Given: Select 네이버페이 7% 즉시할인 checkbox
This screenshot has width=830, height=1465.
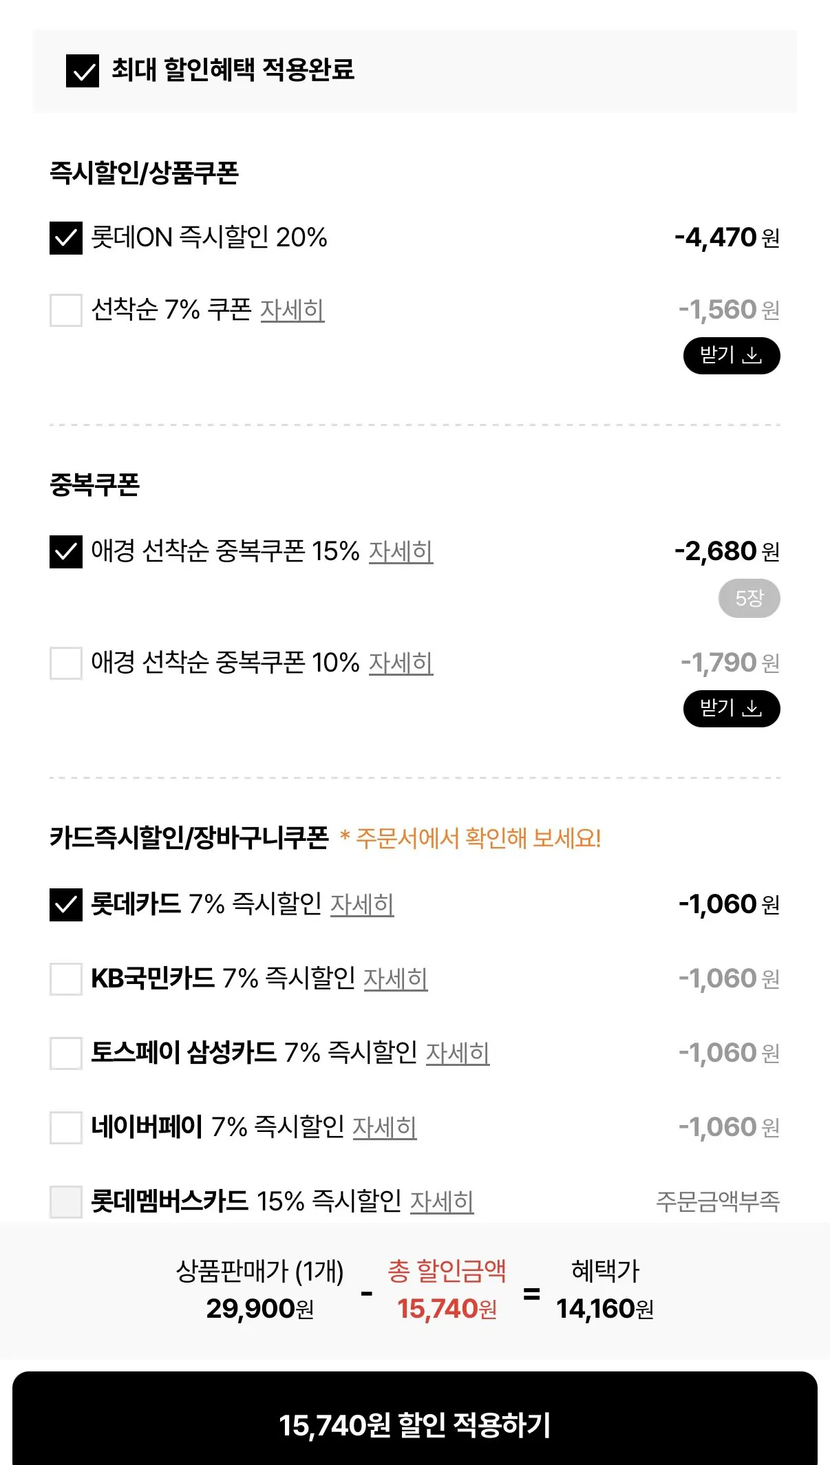Looking at the screenshot, I should coord(66,1128).
